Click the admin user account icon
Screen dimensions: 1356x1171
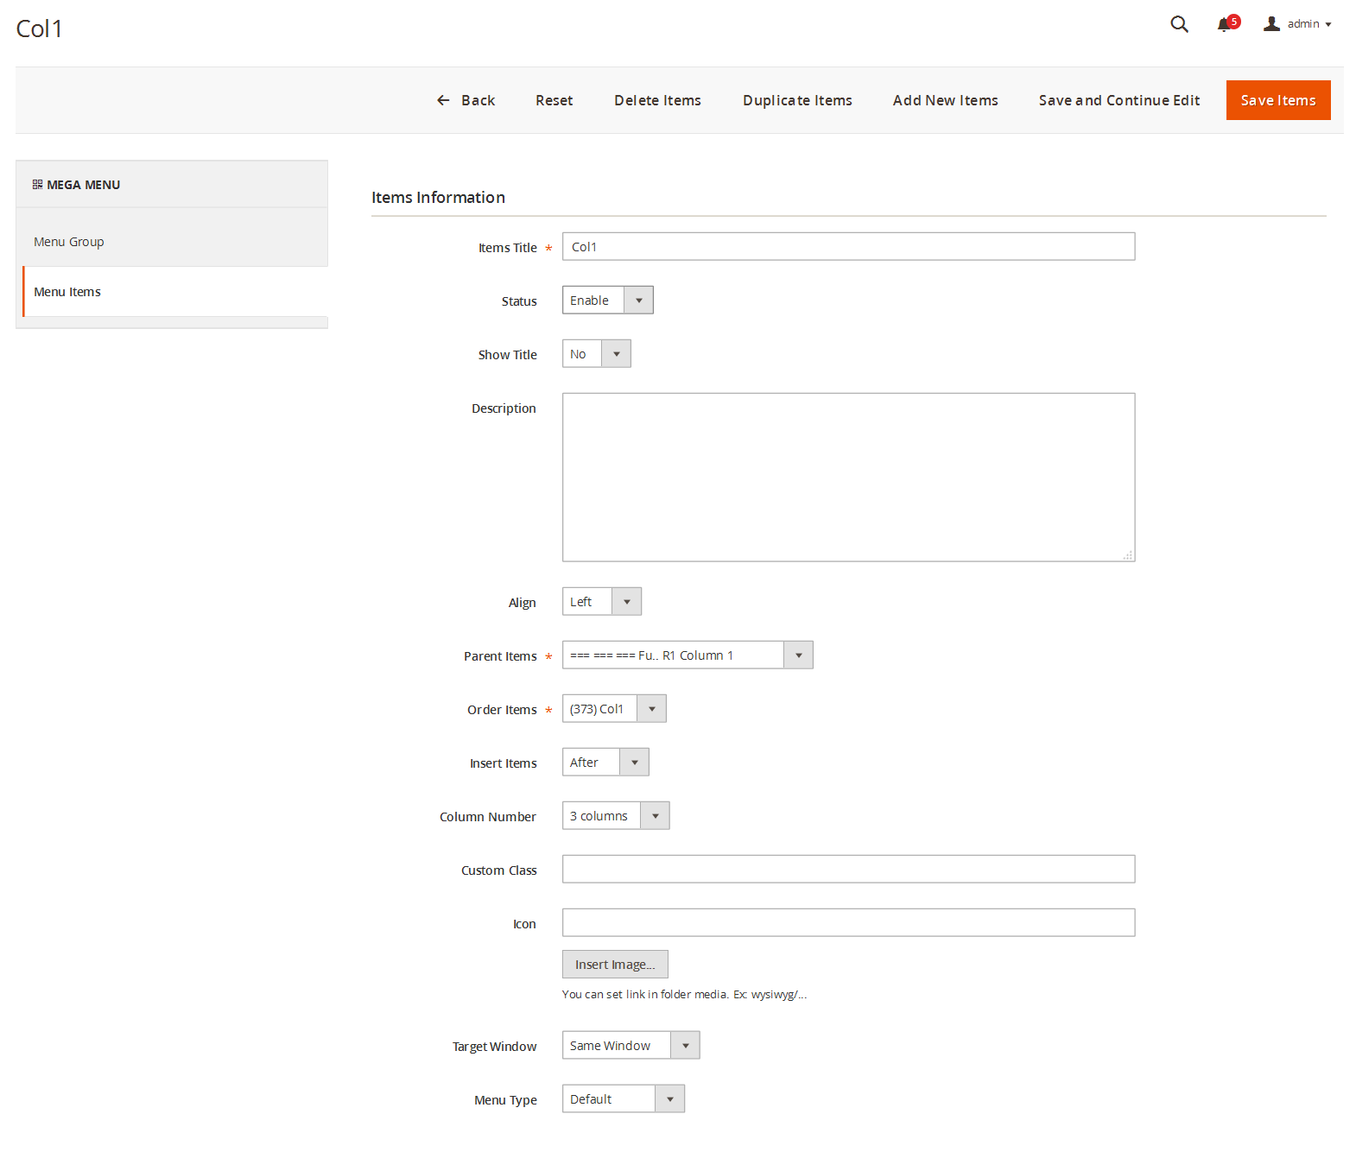tap(1271, 24)
